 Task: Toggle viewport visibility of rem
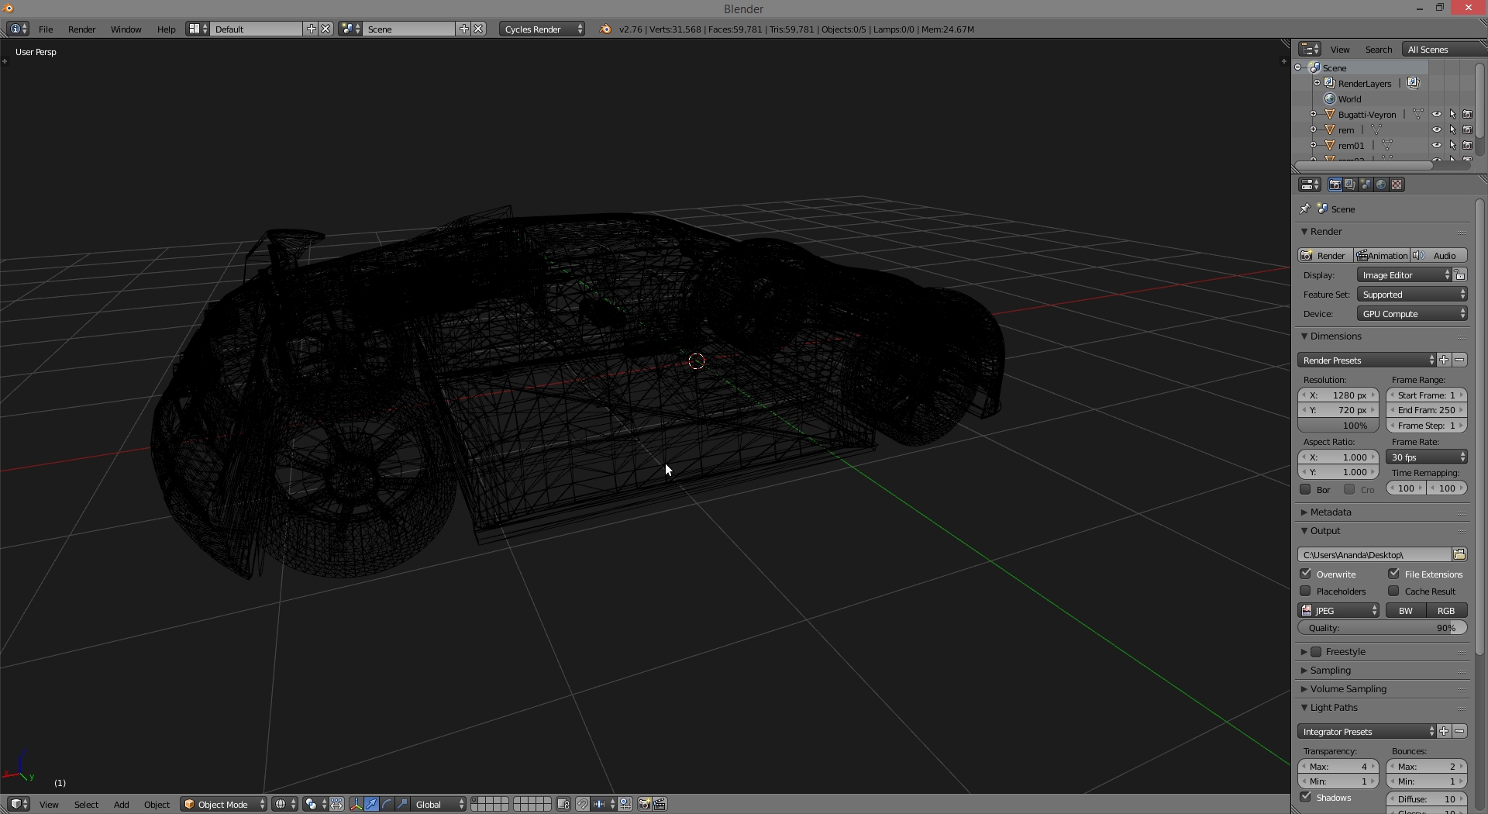click(1436, 129)
